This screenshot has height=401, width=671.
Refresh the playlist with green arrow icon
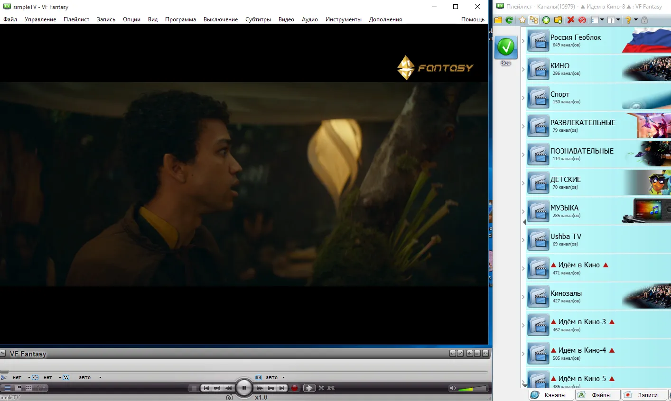click(x=509, y=20)
